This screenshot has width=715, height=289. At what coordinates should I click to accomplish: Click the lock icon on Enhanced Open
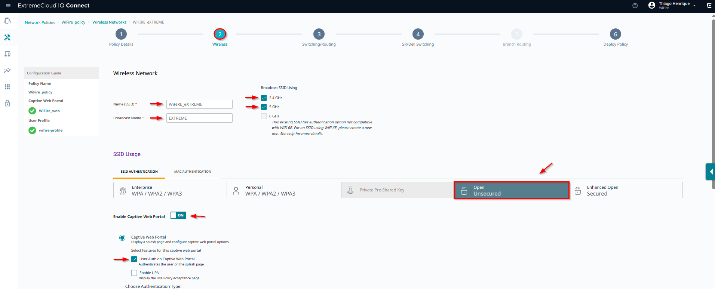coord(578,191)
